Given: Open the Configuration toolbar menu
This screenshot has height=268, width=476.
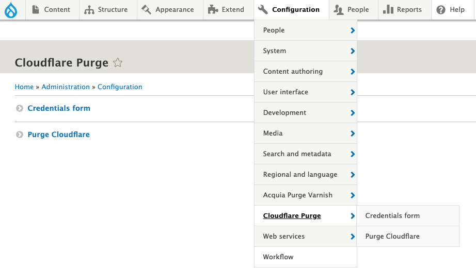Looking at the screenshot, I should (291, 10).
